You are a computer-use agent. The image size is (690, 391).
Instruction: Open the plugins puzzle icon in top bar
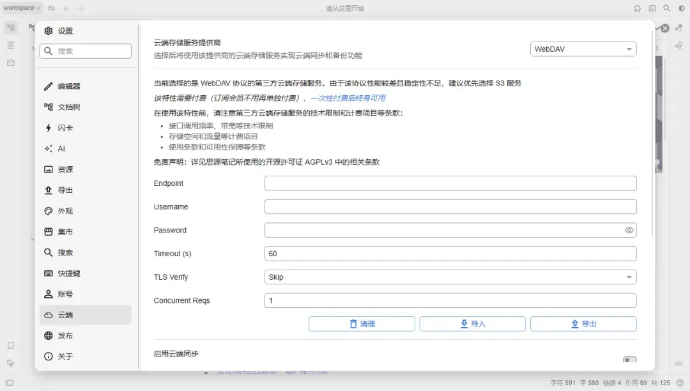(637, 8)
